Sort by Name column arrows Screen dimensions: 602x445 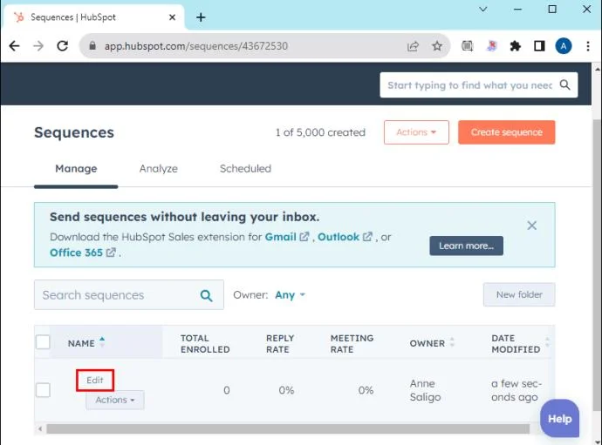coord(102,342)
